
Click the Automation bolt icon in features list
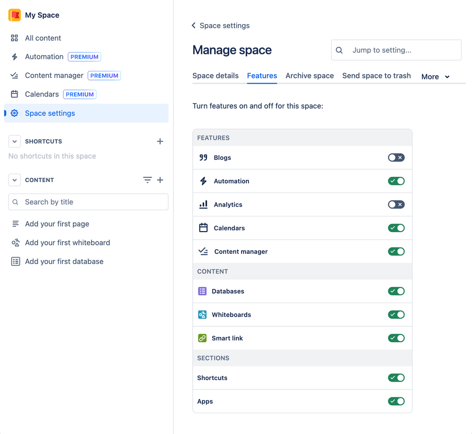click(x=204, y=181)
